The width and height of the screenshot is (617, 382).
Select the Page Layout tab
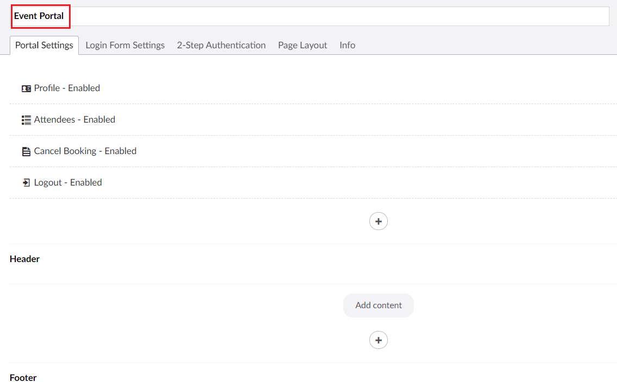[x=303, y=45]
